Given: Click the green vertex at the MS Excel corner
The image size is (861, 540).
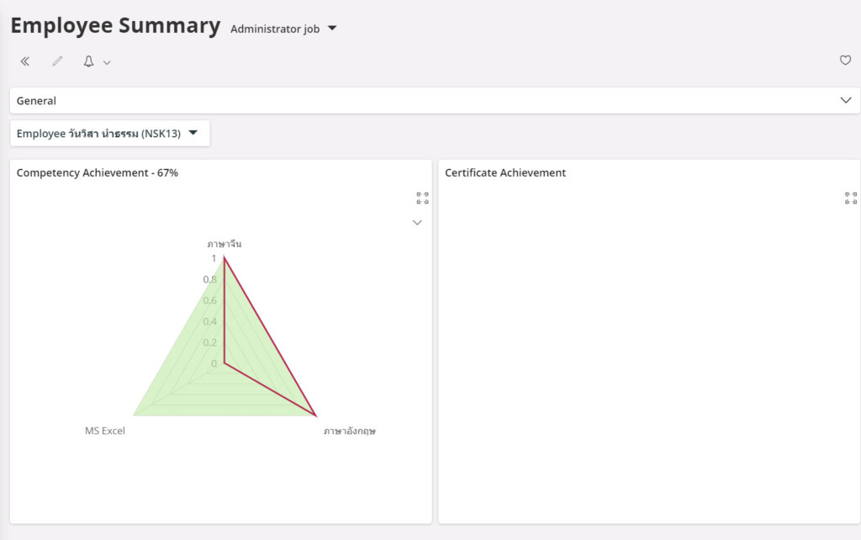Looking at the screenshot, I should pyautogui.click(x=135, y=416).
